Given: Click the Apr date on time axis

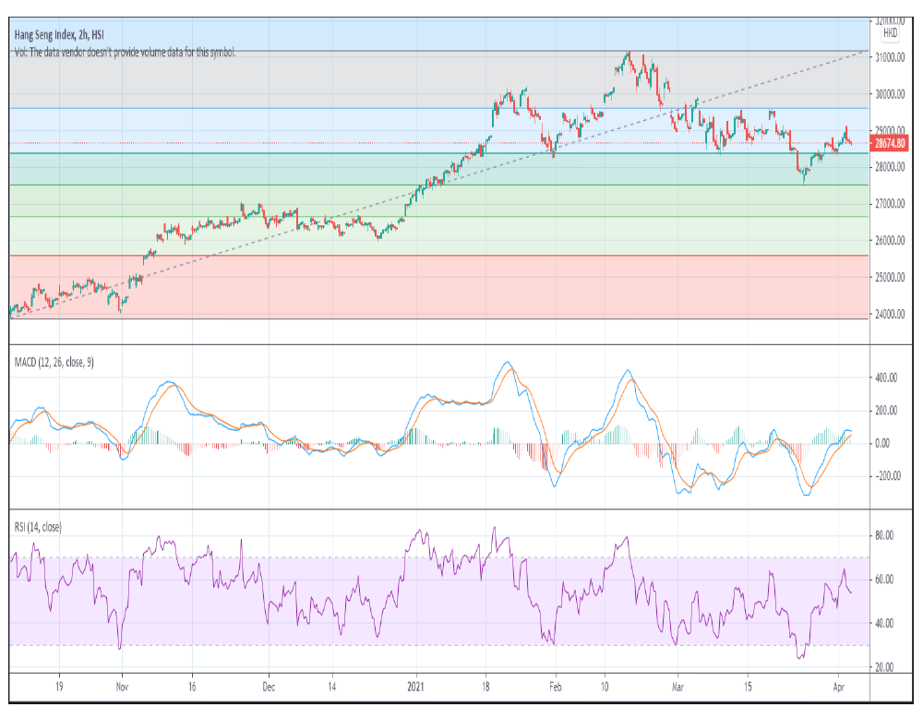Looking at the screenshot, I should click(x=836, y=687).
